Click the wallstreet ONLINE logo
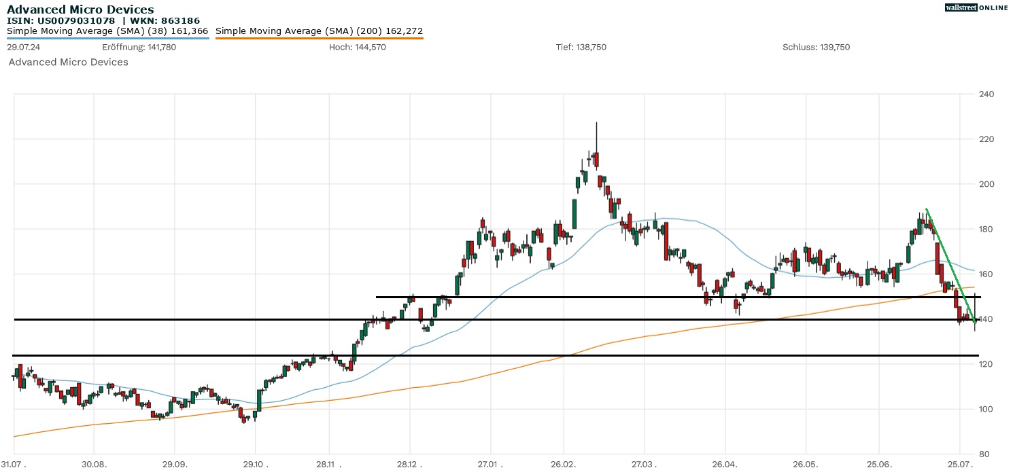1013x468 pixels. tap(976, 7)
